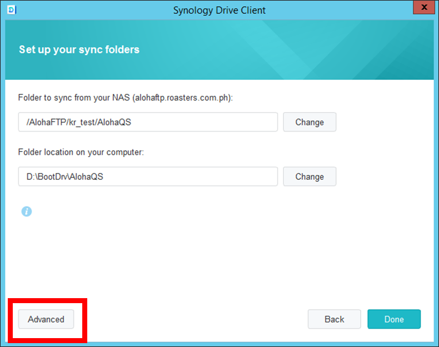Open the Advanced settings button
The height and width of the screenshot is (347, 439).
(x=46, y=319)
